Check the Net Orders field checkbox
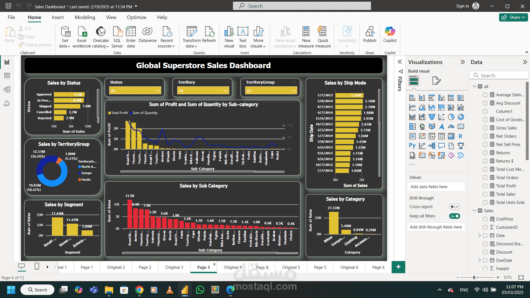Screen dimensions: 530x298 485,136
